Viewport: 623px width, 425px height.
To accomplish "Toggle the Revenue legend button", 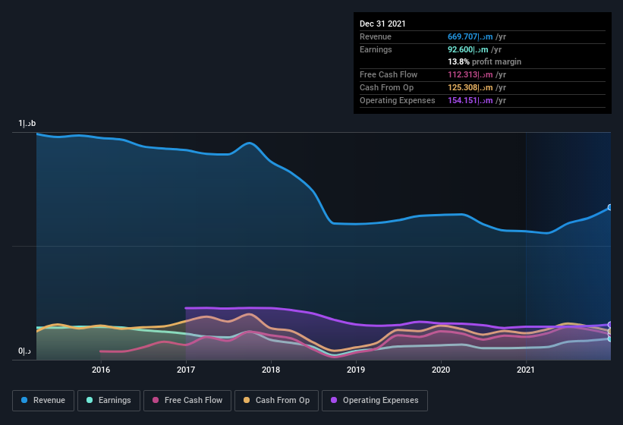I will coord(43,401).
